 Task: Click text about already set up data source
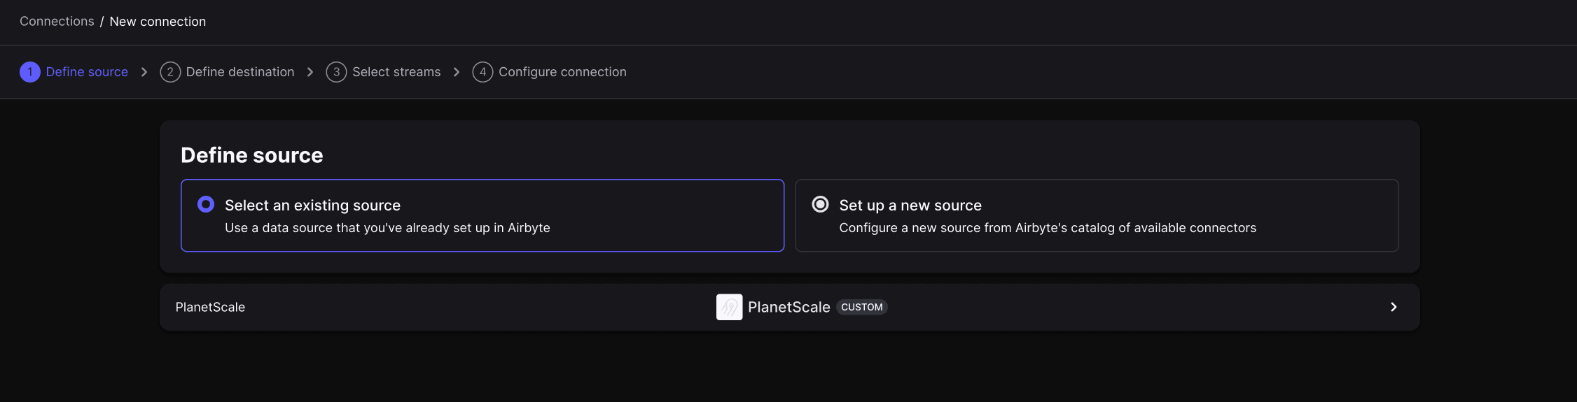(x=387, y=228)
